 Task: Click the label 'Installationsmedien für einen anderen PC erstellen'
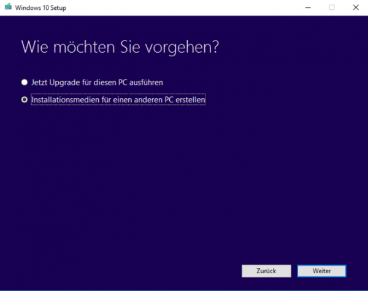coord(118,100)
